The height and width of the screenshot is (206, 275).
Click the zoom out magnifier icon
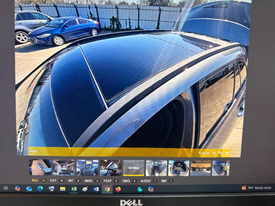(214, 153)
